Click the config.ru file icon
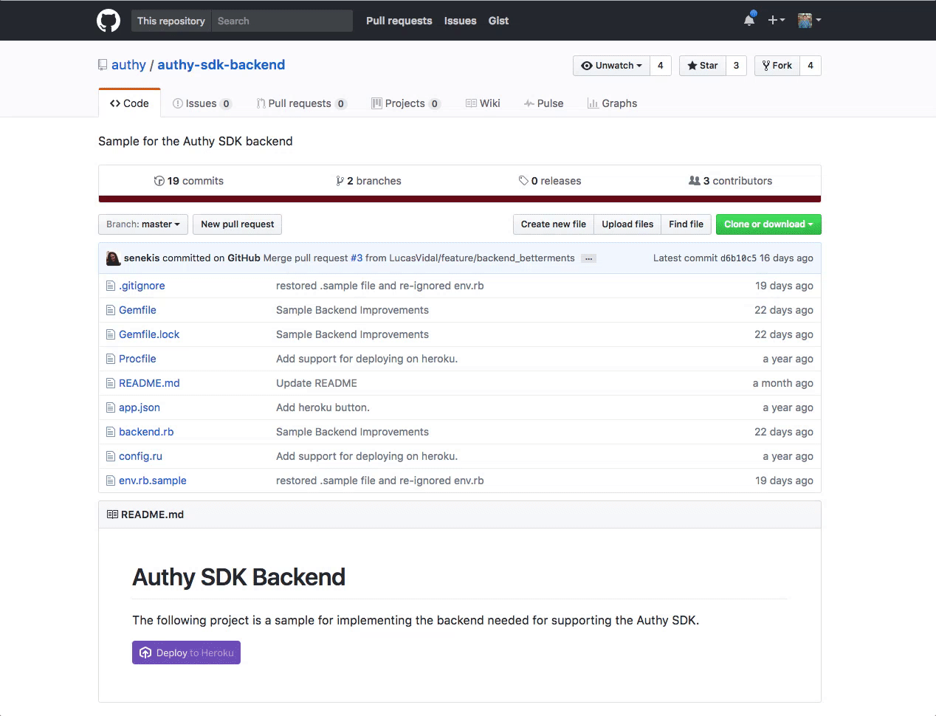This screenshot has width=936, height=716. click(111, 456)
